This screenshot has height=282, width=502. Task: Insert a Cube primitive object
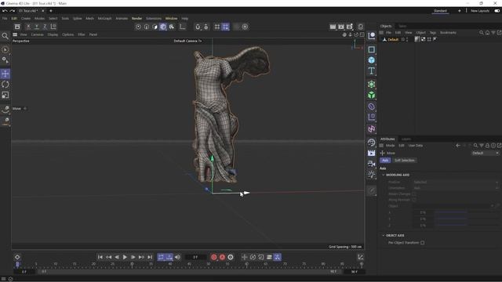(x=371, y=60)
